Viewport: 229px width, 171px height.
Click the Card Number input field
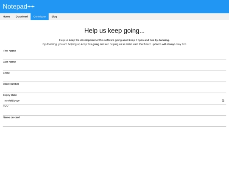coord(114,90)
